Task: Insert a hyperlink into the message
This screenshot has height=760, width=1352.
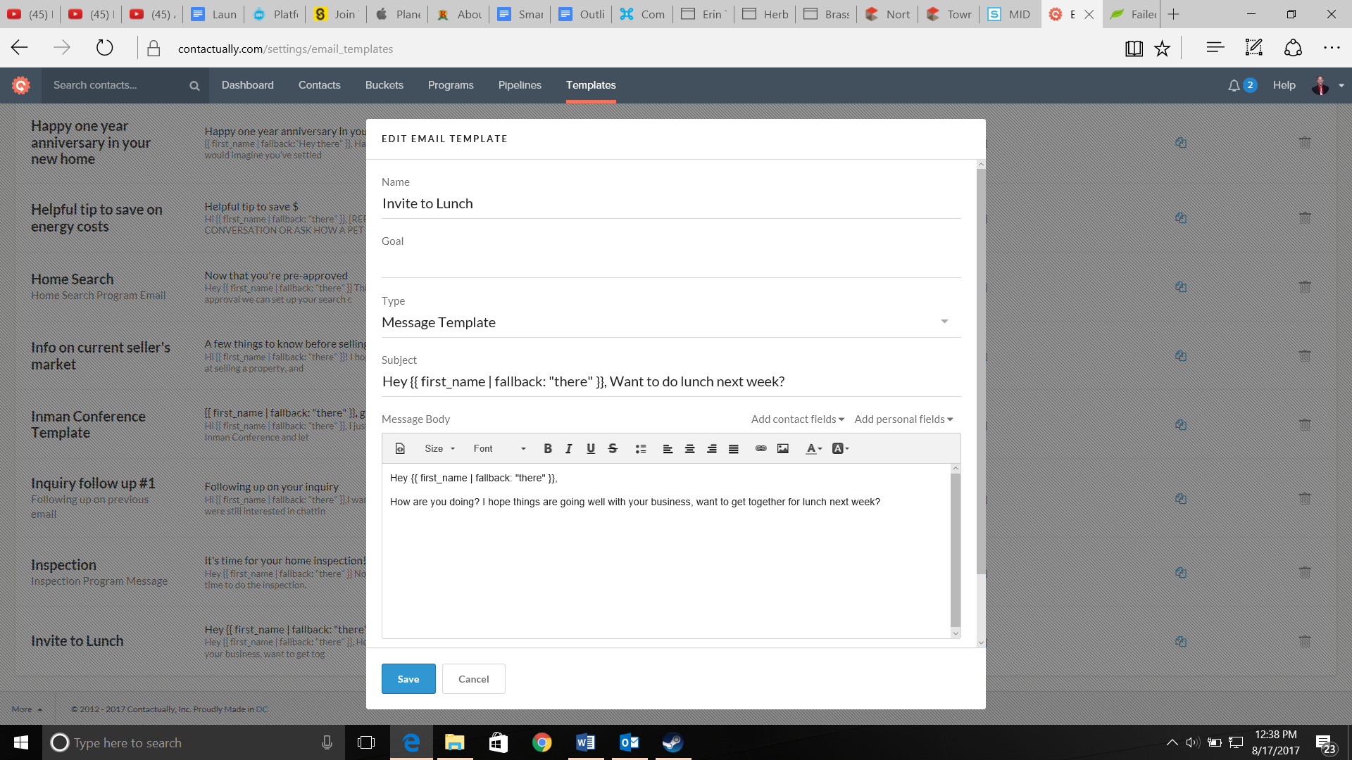Action: [760, 448]
